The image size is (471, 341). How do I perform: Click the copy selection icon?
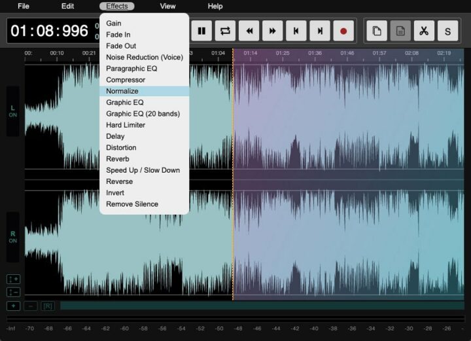click(x=377, y=31)
